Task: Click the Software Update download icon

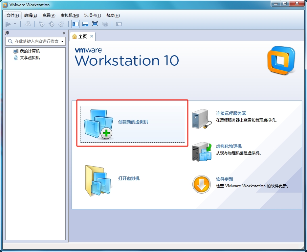Action: pyautogui.click(x=201, y=184)
